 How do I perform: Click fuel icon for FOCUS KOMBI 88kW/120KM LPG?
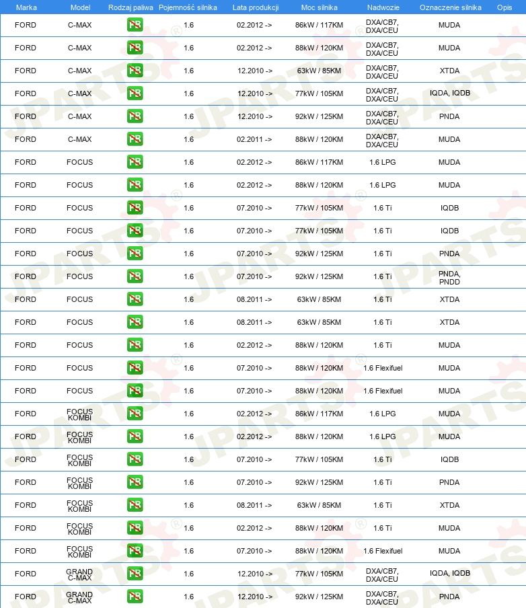click(135, 436)
